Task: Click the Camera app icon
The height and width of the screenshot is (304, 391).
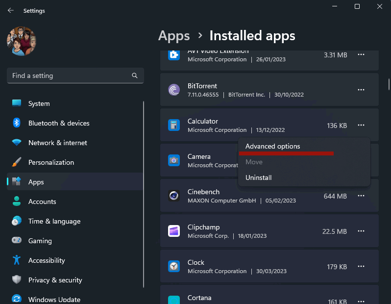Action: click(x=174, y=160)
